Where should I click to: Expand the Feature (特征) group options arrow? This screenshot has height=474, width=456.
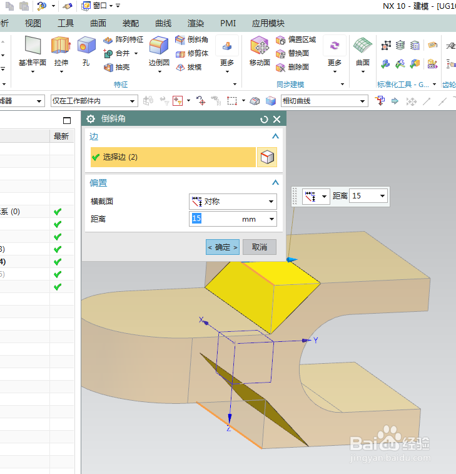235,85
